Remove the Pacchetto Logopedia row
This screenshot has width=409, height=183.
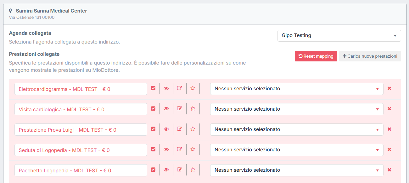(389, 170)
